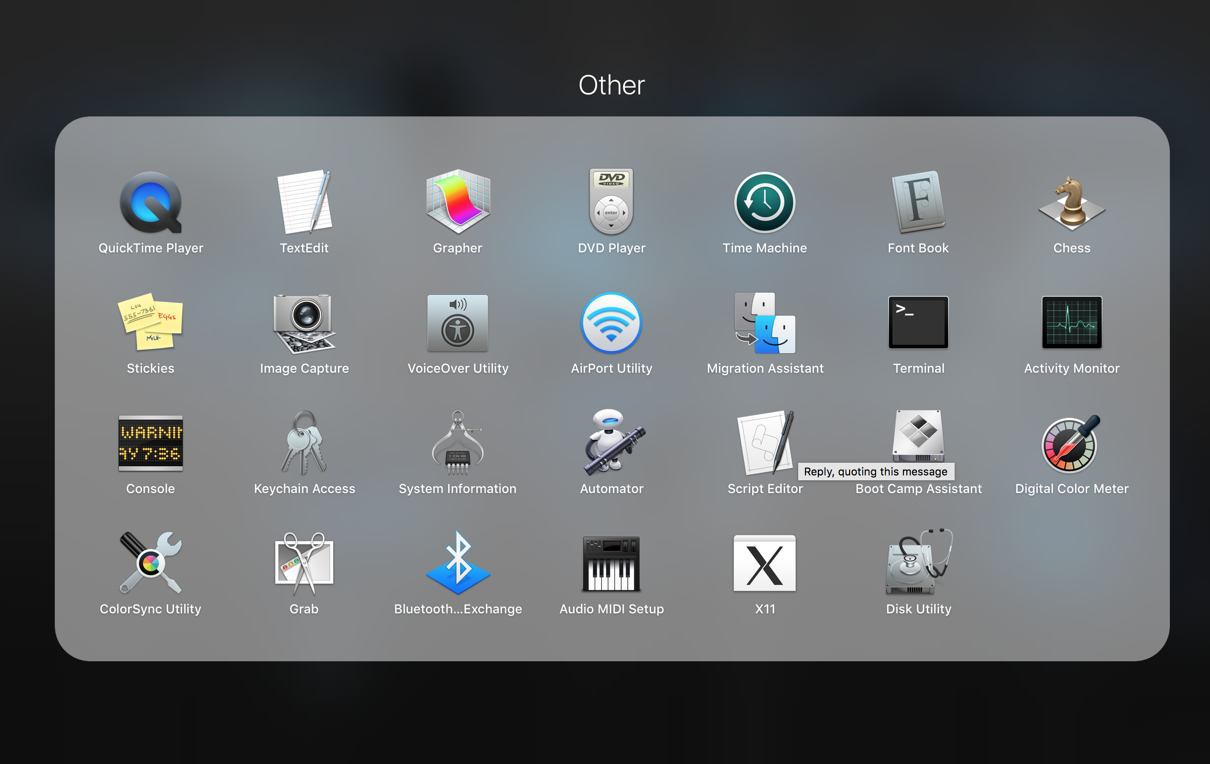Image resolution: width=1210 pixels, height=764 pixels.
Task: Open Activity Monitor
Action: pos(1072,323)
